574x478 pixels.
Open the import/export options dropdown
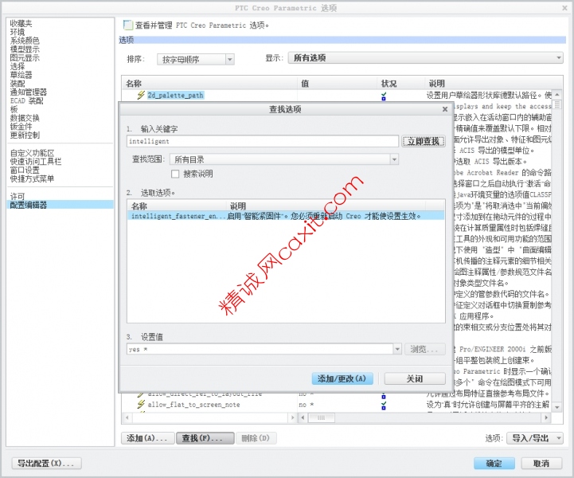point(535,438)
